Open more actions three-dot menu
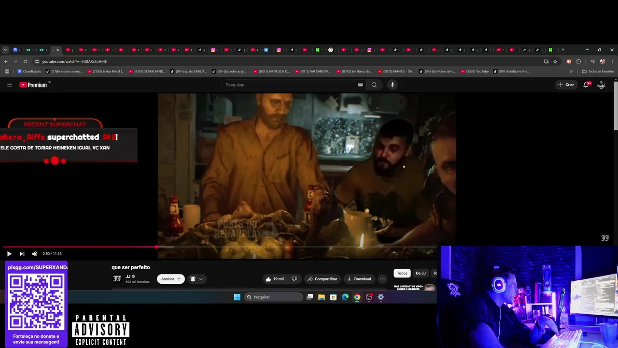The width and height of the screenshot is (618, 348). [x=382, y=279]
